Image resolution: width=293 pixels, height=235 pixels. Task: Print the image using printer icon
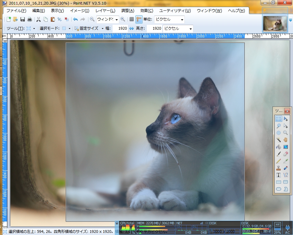tap(30, 19)
